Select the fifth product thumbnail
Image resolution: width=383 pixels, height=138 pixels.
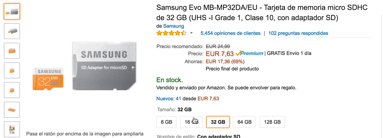coord(12,90)
